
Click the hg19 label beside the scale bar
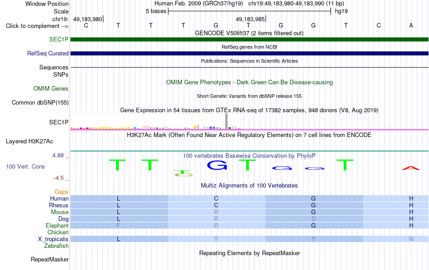point(341,11)
